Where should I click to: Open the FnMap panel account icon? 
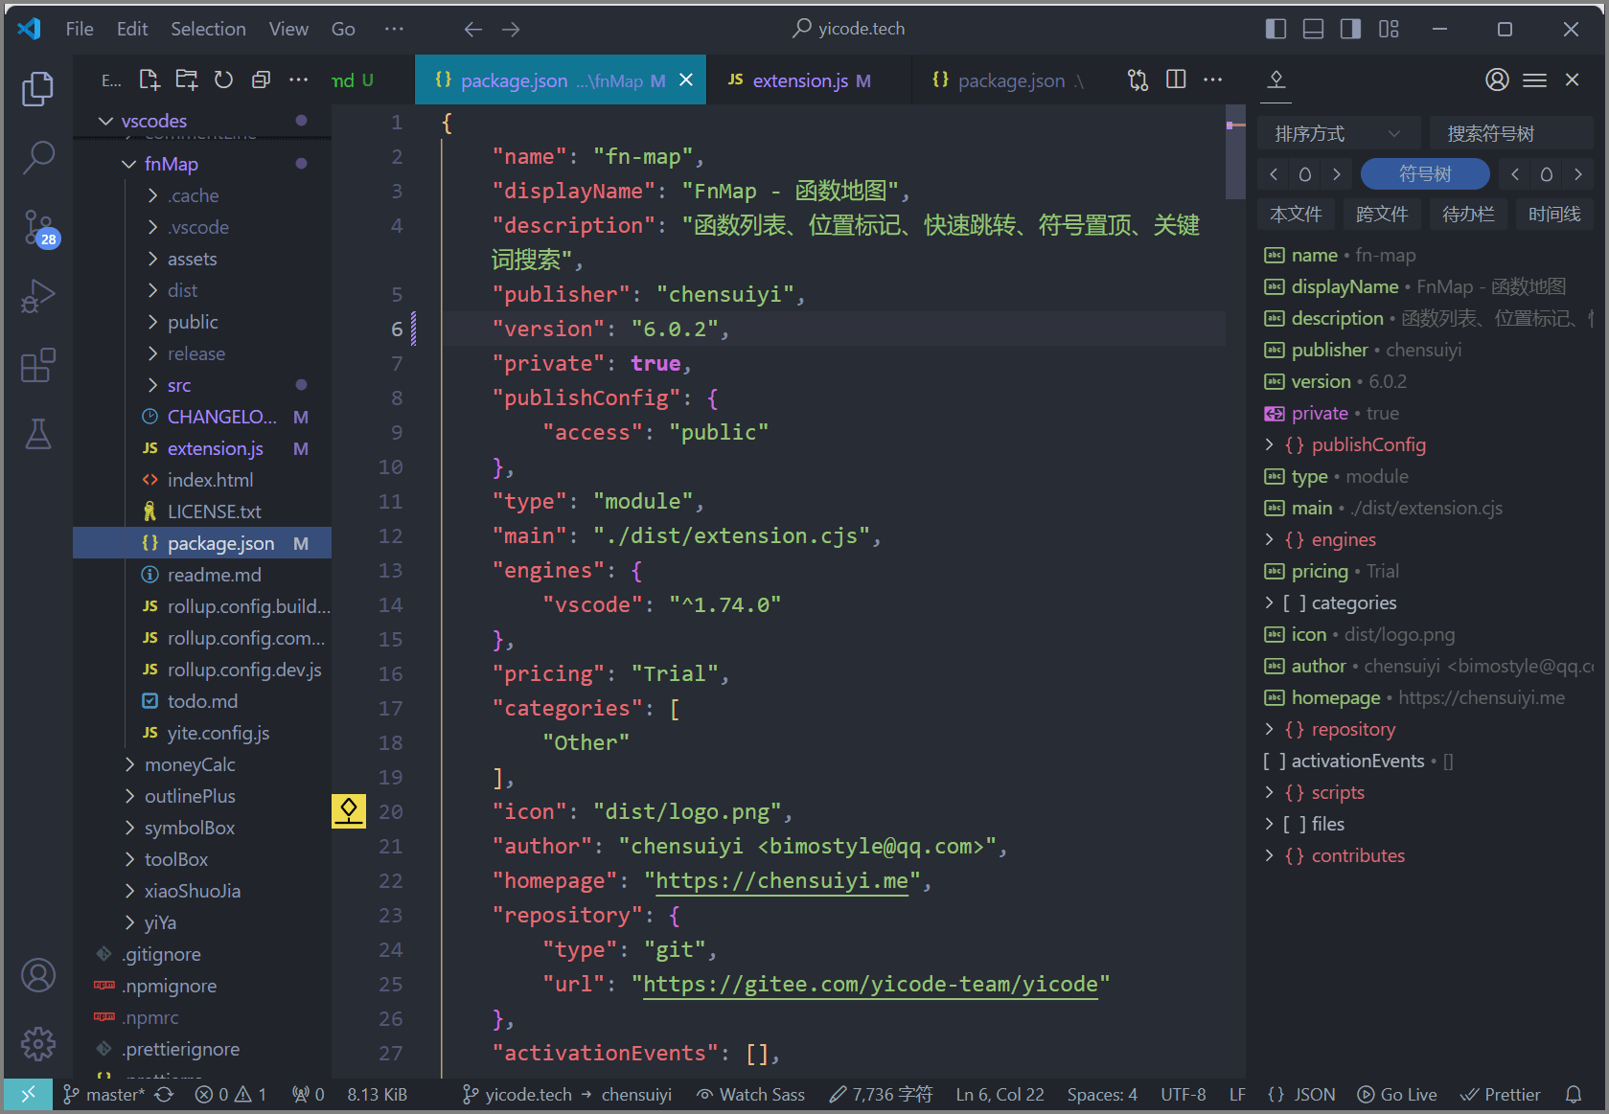(x=1497, y=80)
